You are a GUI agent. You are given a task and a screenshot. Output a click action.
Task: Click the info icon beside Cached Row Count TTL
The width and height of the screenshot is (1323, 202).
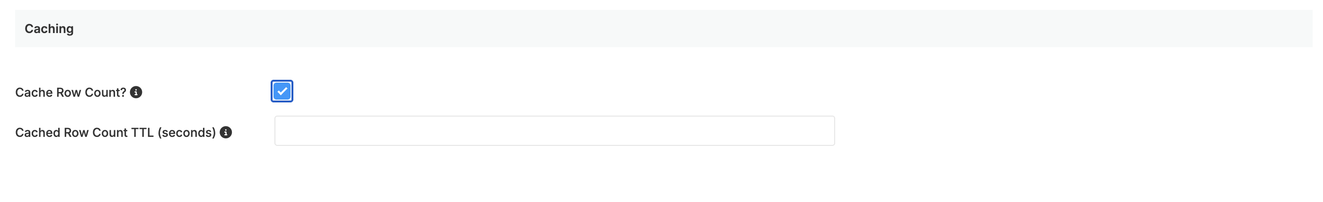pos(226,132)
